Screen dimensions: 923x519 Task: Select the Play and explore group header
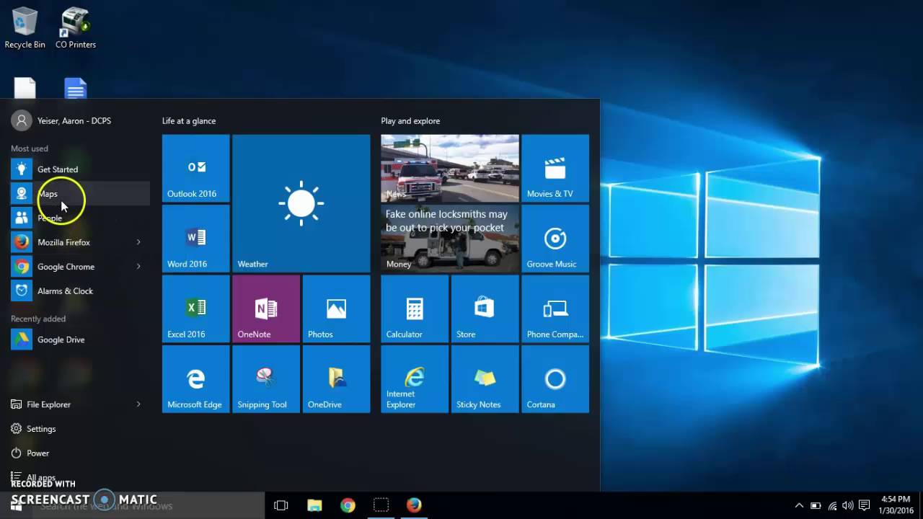coord(410,121)
